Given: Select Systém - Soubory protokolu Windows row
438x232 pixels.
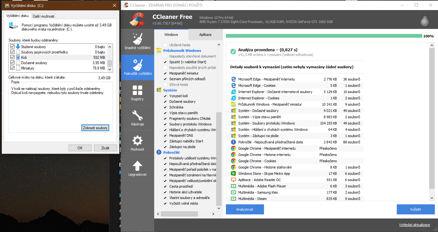Looking at the screenshot, I should pyautogui.click(x=295, y=123).
